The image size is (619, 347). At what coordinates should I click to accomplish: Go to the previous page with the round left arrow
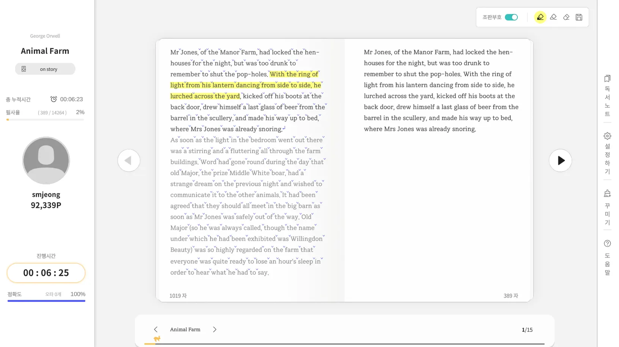[x=129, y=160]
